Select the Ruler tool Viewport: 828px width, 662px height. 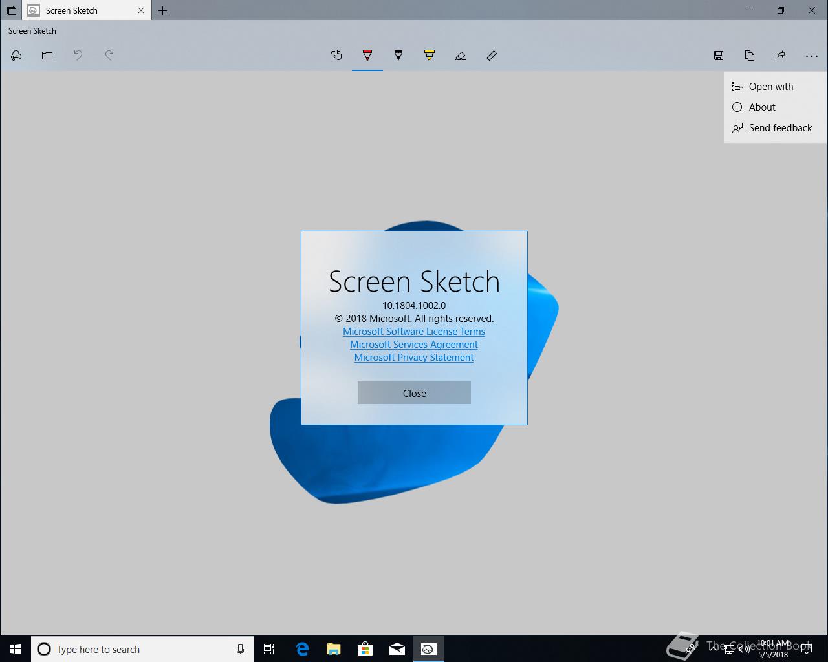pyautogui.click(x=492, y=56)
